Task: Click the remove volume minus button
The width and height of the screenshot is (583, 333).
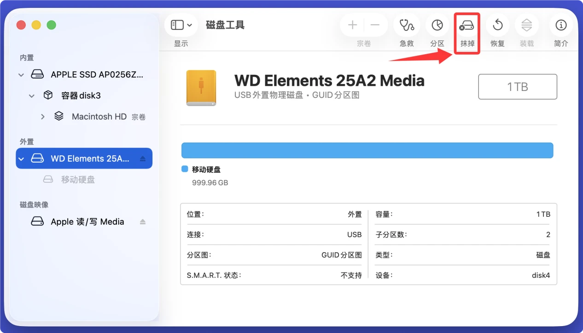Action: (375, 25)
